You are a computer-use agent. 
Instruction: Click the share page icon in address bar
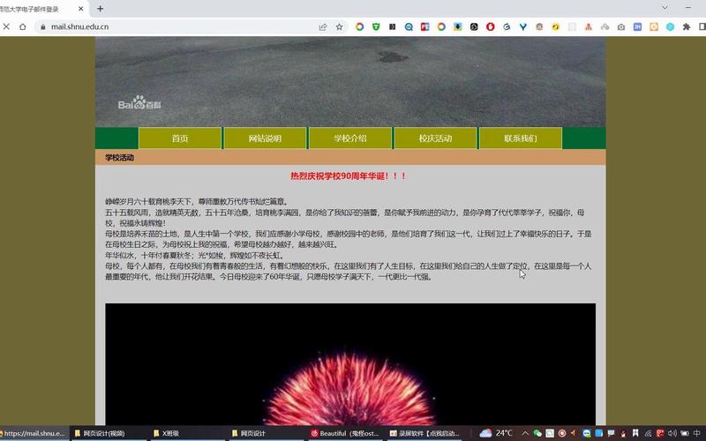[323, 27]
